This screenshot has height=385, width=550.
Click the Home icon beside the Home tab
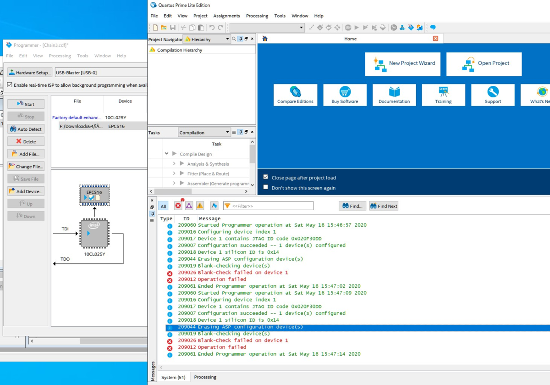click(264, 39)
